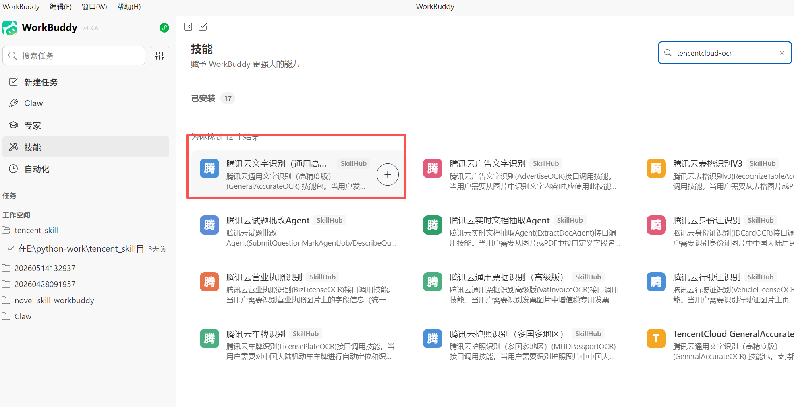Click the 搜索任务 search field
Screen dimensions: 794x407
pyautogui.click(x=74, y=56)
